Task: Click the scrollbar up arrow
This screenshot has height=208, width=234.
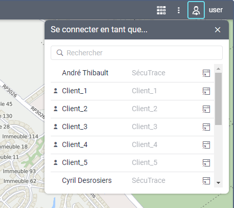Action: pyautogui.click(x=218, y=69)
